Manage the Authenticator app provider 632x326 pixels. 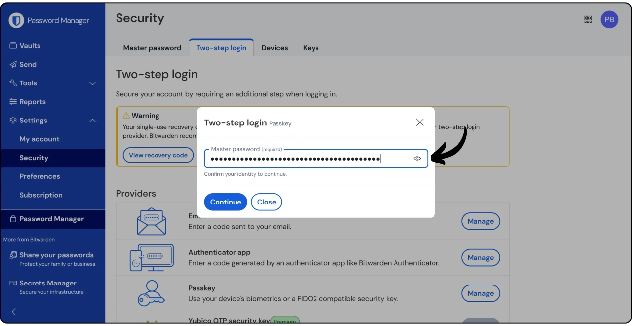[x=480, y=257]
